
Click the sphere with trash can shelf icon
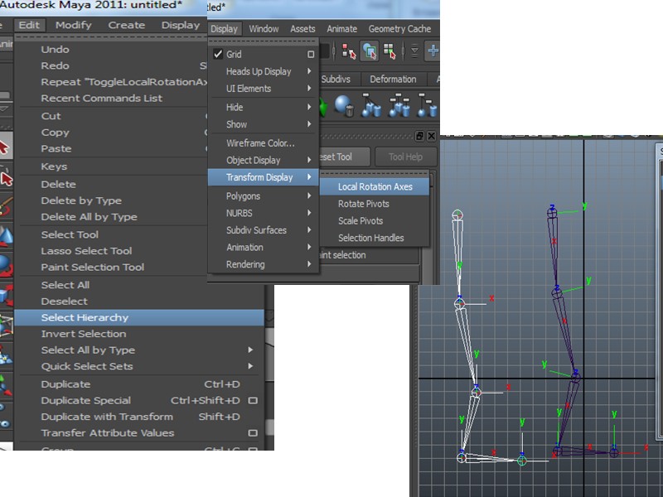coord(345,106)
